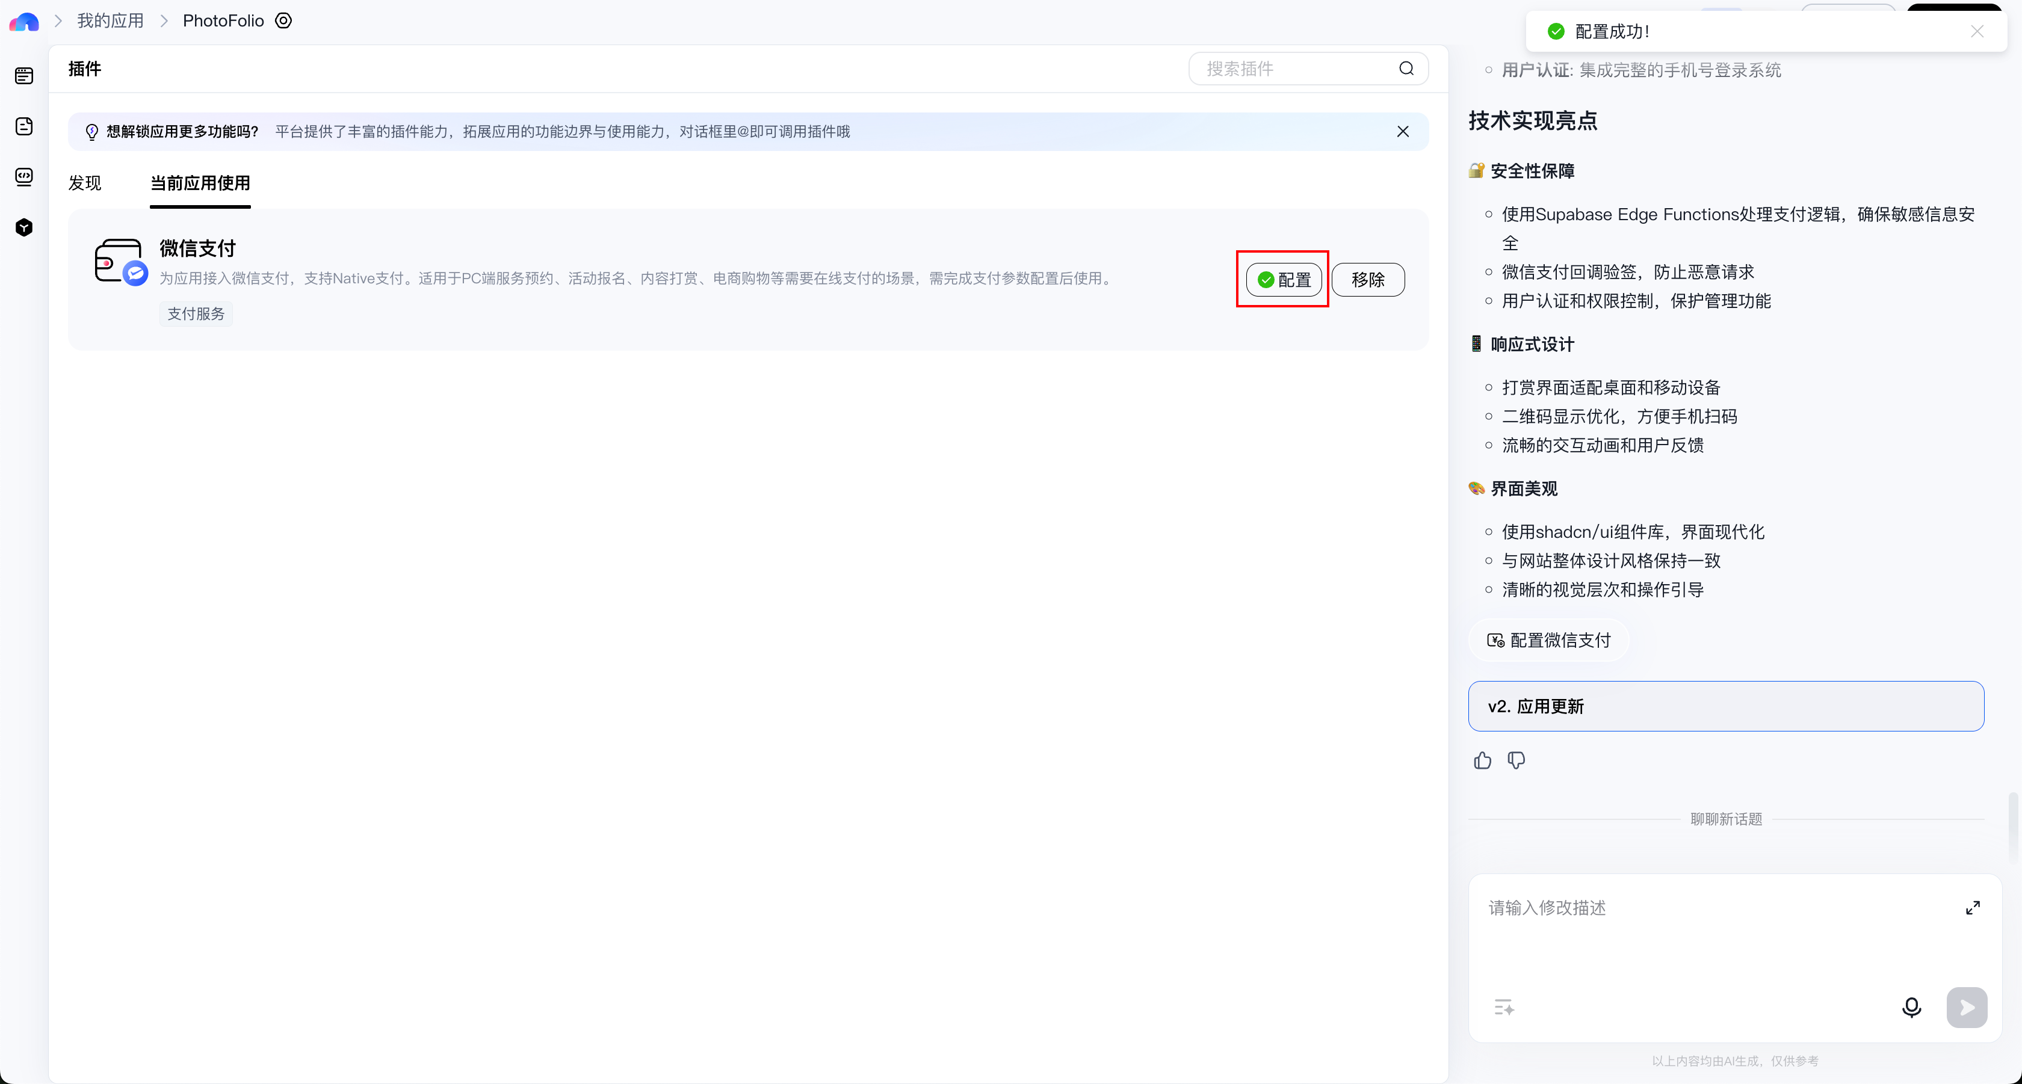Select the plugins cube sidebar icon
Viewport: 2022px width, 1084px height.
coord(24,227)
